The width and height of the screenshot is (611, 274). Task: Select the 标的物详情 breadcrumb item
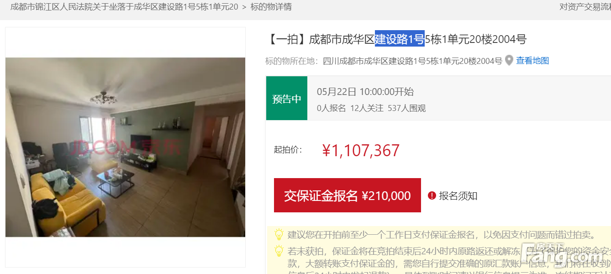[271, 7]
